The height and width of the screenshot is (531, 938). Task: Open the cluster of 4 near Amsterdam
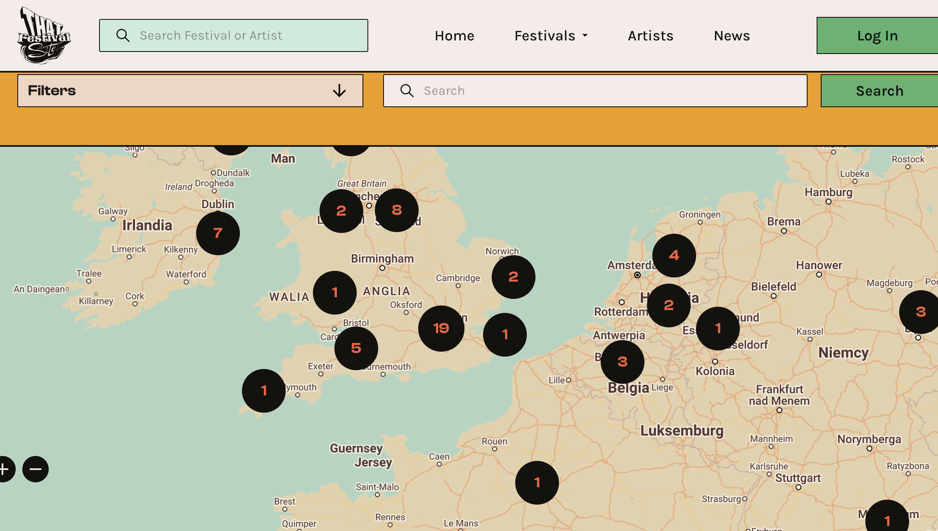pos(674,256)
